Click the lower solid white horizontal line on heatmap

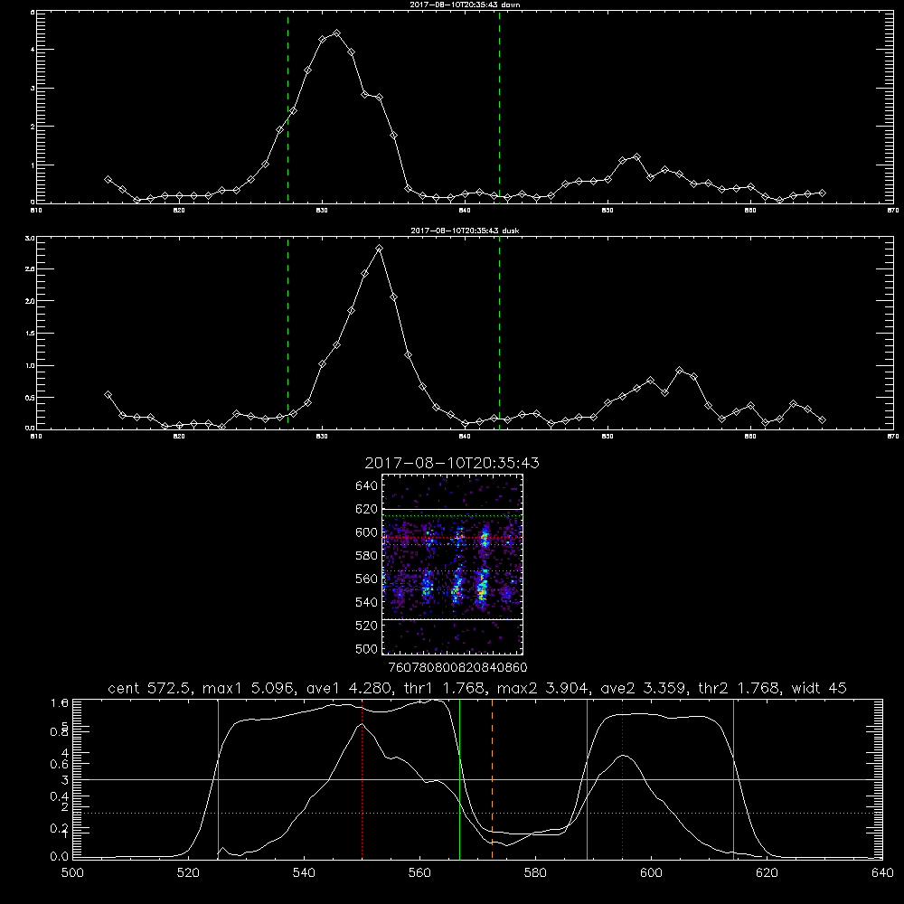tap(452, 619)
